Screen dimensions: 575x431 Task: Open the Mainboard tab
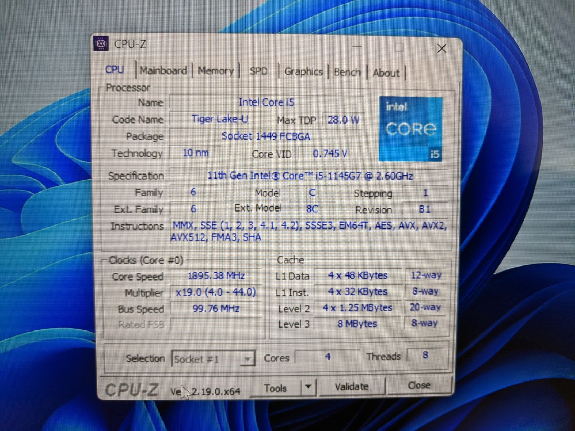coord(164,70)
